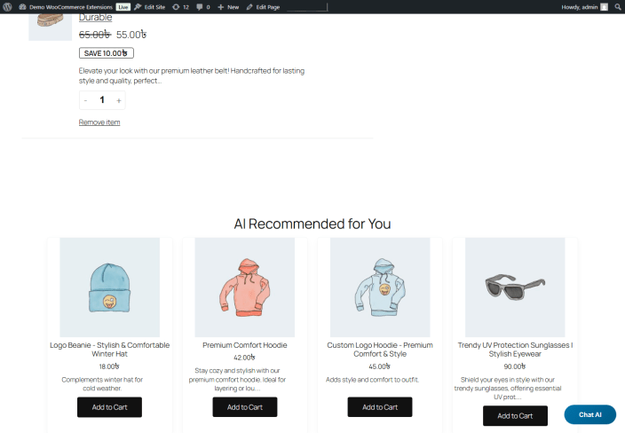This screenshot has height=433, width=625.
Task: Open Premium Comfort Hoodie title link
Action: (245, 345)
